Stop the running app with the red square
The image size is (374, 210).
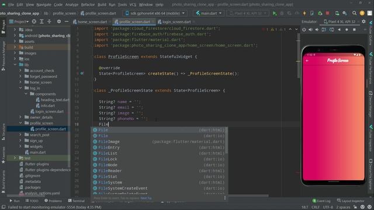tap(327, 13)
